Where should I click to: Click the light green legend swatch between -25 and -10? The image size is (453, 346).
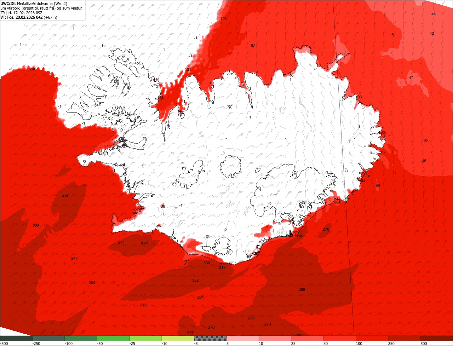(x=145, y=338)
